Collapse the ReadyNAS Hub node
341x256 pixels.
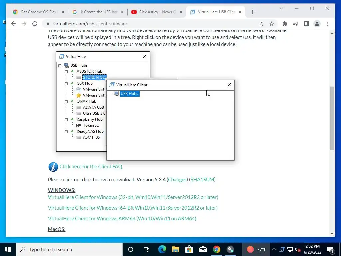[x=66, y=132]
